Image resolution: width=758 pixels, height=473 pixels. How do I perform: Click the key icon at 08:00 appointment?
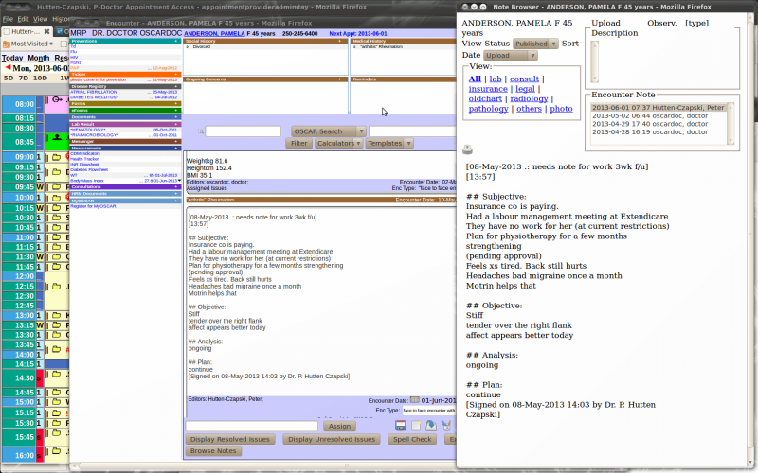[x=57, y=100]
